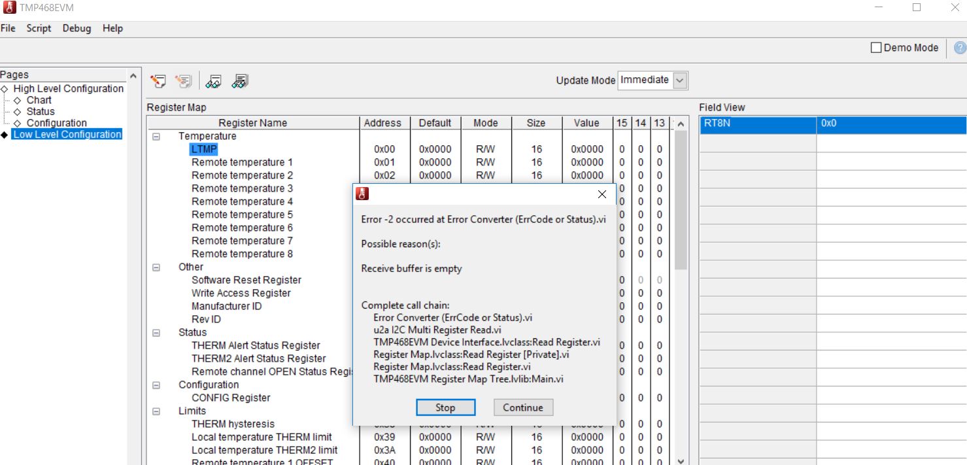Click the Pages panel scroll up arrow
The width and height of the screenshot is (967, 465).
coord(133,75)
